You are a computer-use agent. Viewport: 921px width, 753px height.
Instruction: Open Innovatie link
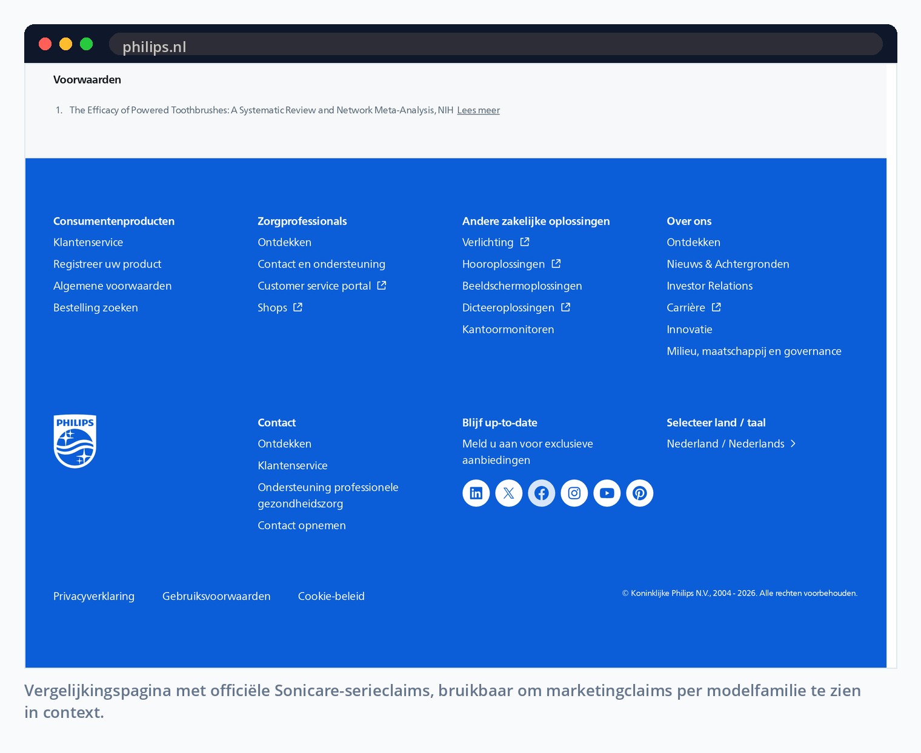point(690,329)
